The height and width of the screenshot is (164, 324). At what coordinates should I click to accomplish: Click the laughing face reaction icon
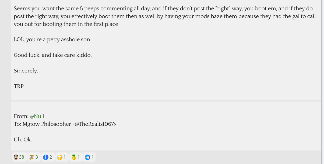(x=16, y=157)
